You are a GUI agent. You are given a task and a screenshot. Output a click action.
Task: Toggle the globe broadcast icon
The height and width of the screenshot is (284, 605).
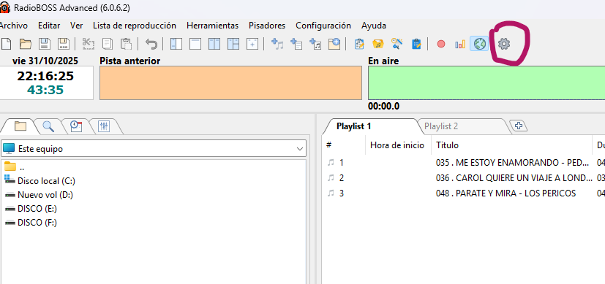479,44
